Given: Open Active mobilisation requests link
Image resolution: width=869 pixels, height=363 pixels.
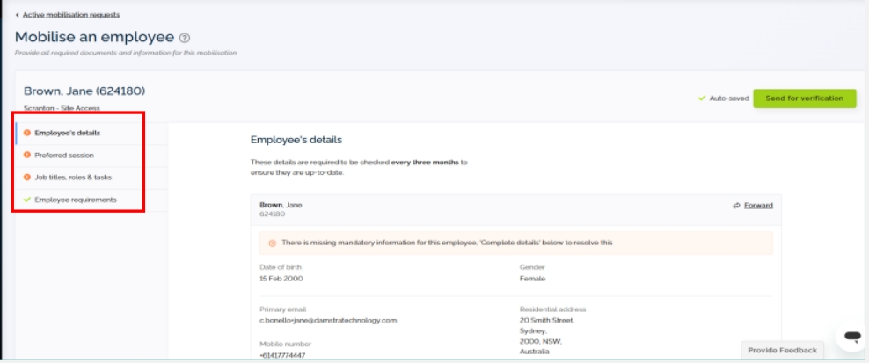Looking at the screenshot, I should tap(71, 15).
